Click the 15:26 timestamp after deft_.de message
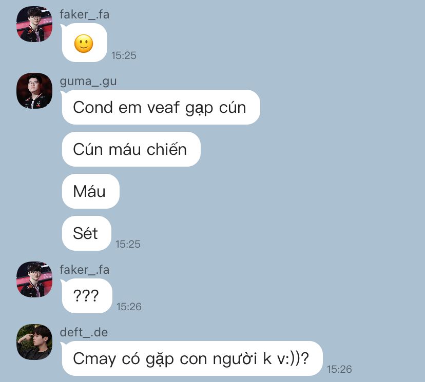The image size is (425, 382). 339,369
